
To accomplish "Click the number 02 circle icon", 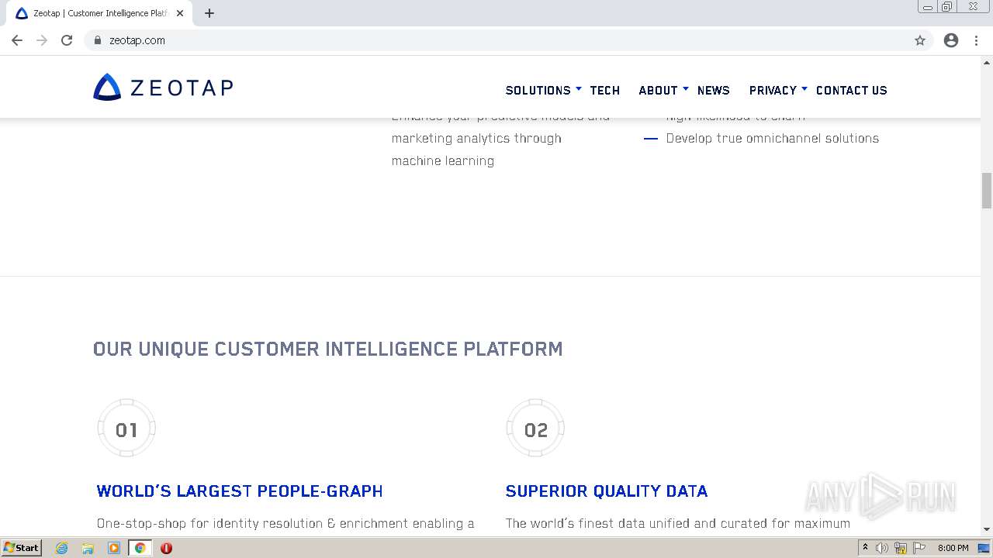I will [x=535, y=429].
